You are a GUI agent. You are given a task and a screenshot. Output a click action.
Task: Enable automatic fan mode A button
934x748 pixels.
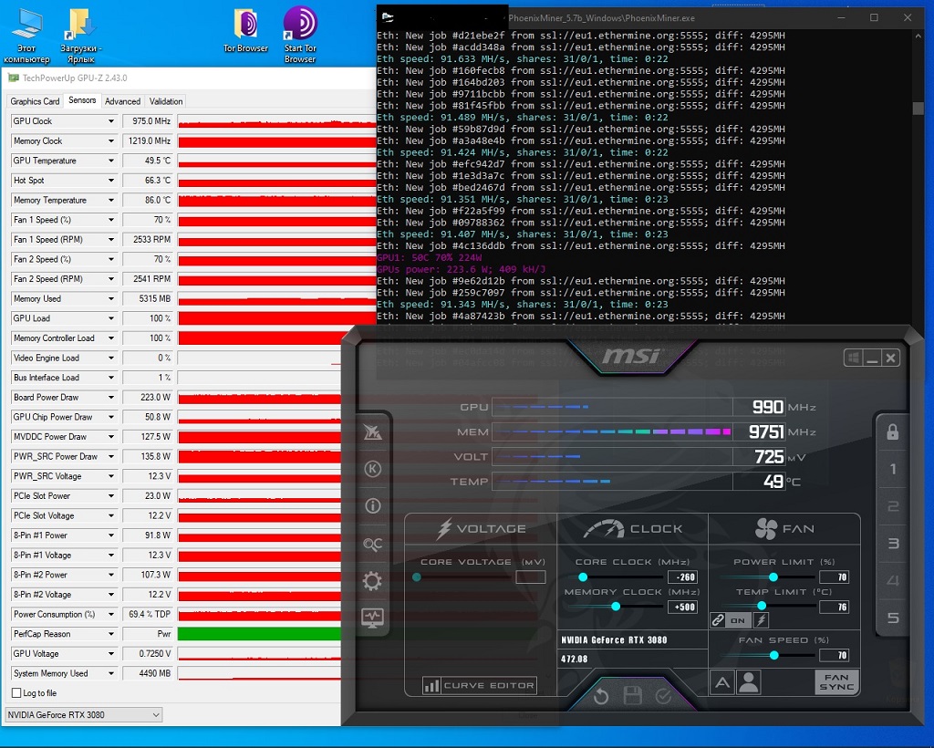(722, 682)
